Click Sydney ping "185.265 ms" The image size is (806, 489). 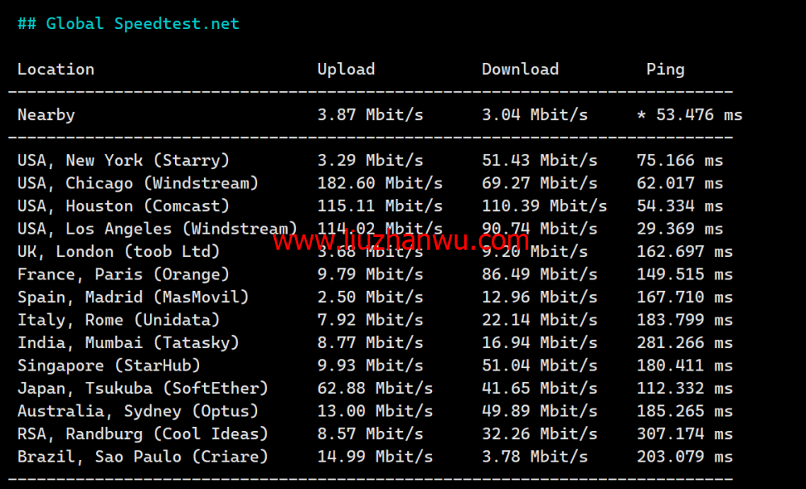coord(684,411)
